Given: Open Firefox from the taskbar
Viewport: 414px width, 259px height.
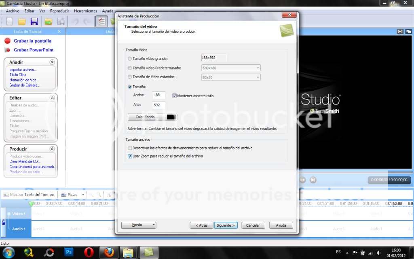Looking at the screenshot, I should (109, 253).
